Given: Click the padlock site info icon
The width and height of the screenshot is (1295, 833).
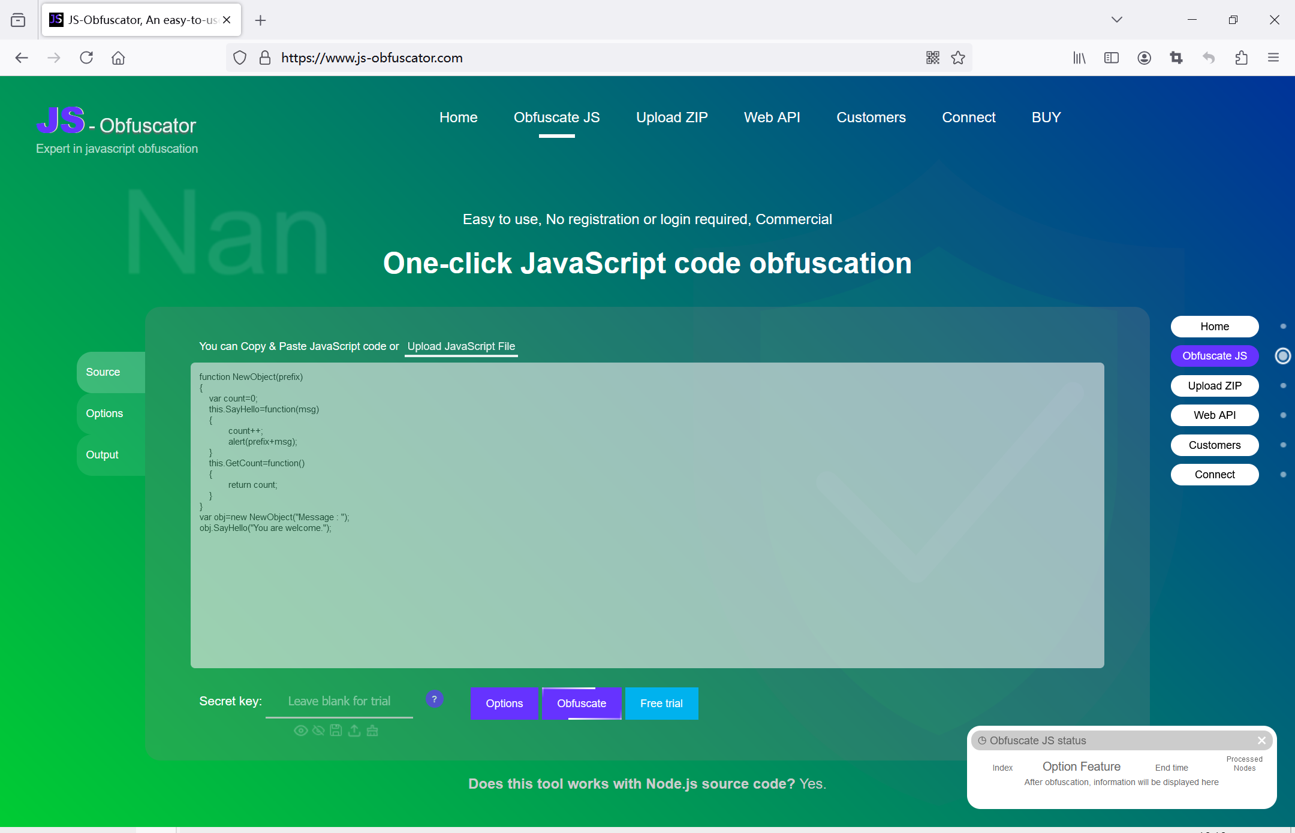Looking at the screenshot, I should click(264, 58).
